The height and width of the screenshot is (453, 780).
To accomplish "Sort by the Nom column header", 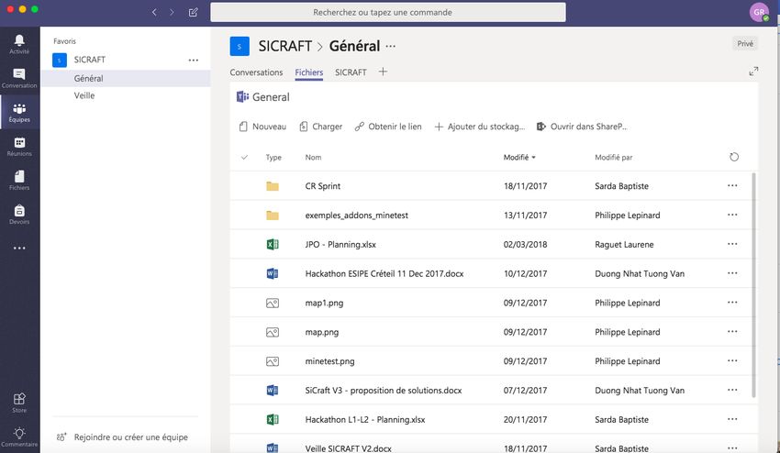I will pyautogui.click(x=313, y=157).
